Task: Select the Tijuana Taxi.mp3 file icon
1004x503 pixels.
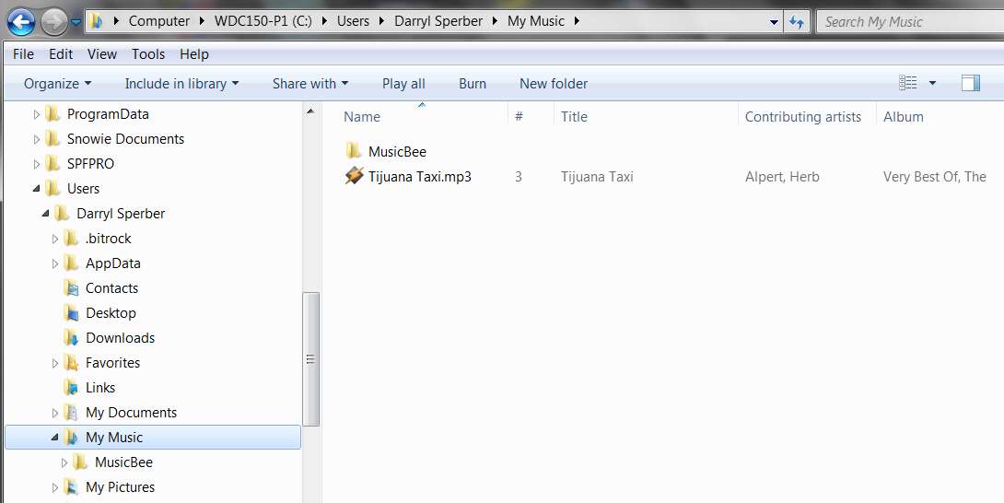Action: coord(354,176)
